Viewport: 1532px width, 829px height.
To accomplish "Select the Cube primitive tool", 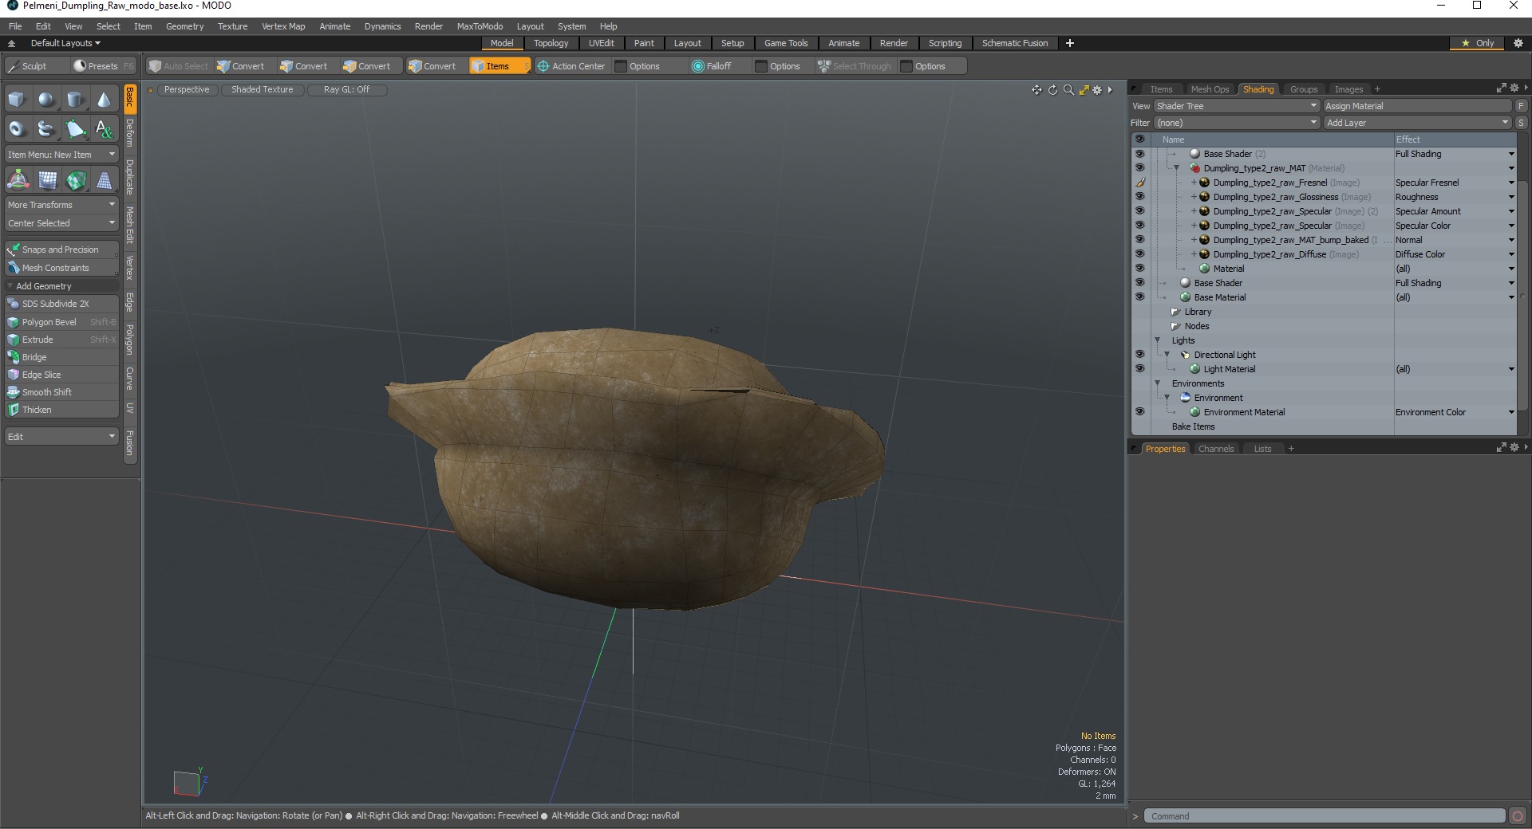I will pos(18,100).
